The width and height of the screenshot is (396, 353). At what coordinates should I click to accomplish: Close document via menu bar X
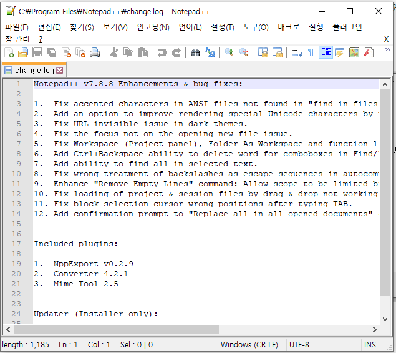click(x=386, y=39)
